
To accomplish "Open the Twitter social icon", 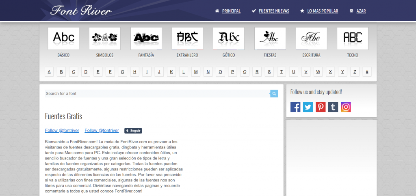I will (x=308, y=107).
